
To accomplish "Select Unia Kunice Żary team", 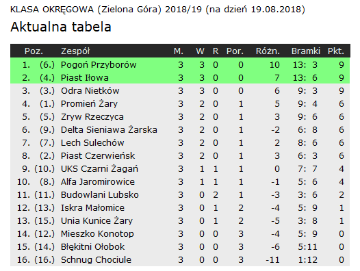I will [x=97, y=221].
